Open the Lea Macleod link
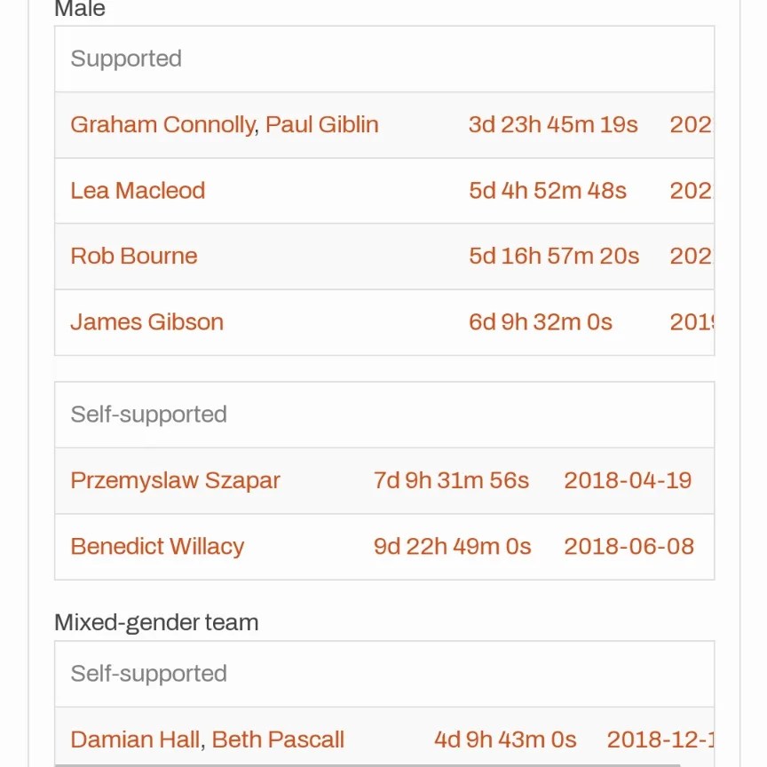The width and height of the screenshot is (767, 767). (x=138, y=191)
